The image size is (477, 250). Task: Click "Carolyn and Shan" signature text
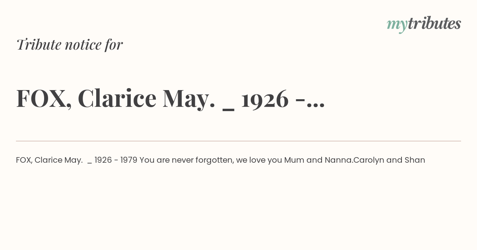pos(389,160)
